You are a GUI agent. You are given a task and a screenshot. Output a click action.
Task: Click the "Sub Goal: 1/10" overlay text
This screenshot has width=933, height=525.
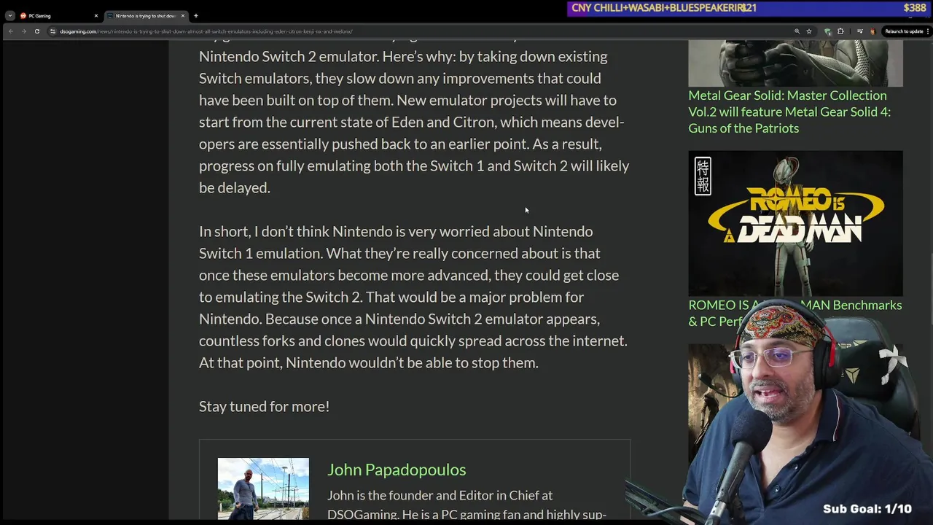(867, 509)
